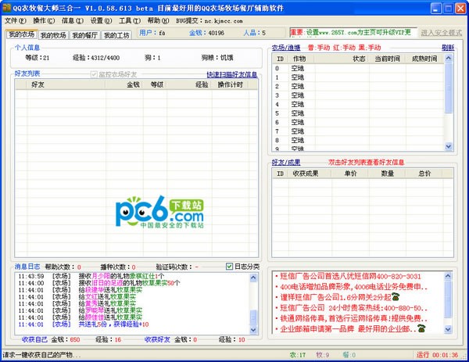Sort friends by 金钱 column
Viewport: 469px width, 362px height.
click(x=124, y=84)
